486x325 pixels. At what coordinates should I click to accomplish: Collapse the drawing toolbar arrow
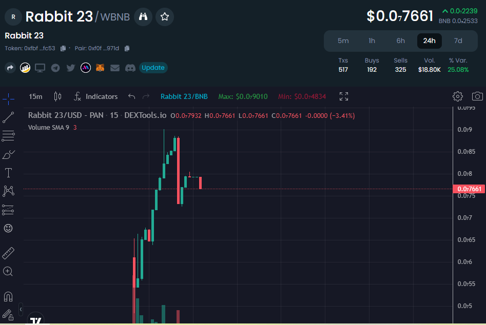(x=21, y=309)
